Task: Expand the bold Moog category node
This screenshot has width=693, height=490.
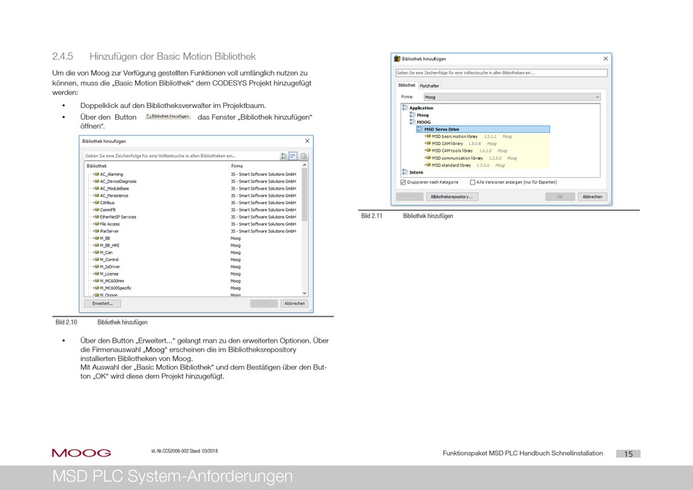Action: (412, 114)
